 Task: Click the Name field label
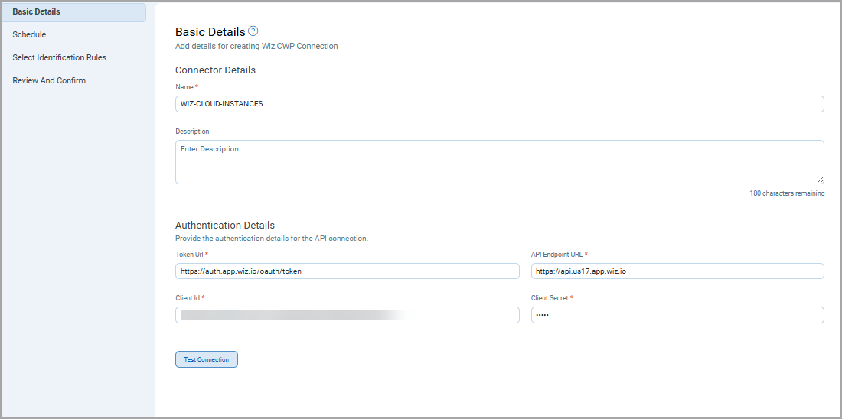pyautogui.click(x=184, y=87)
